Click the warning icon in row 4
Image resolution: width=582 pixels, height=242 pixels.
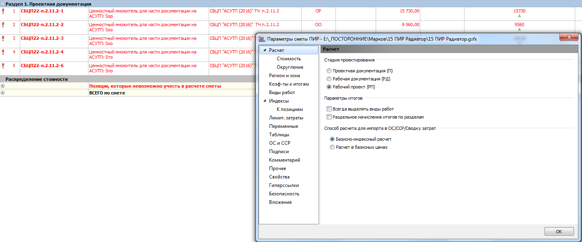pos(3,52)
